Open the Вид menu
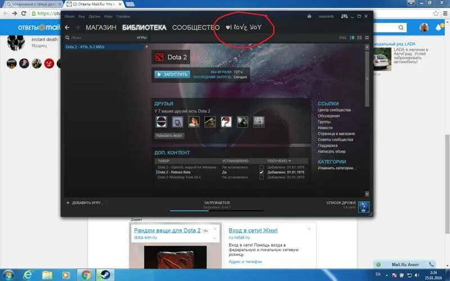The image size is (450, 281). click(82, 16)
